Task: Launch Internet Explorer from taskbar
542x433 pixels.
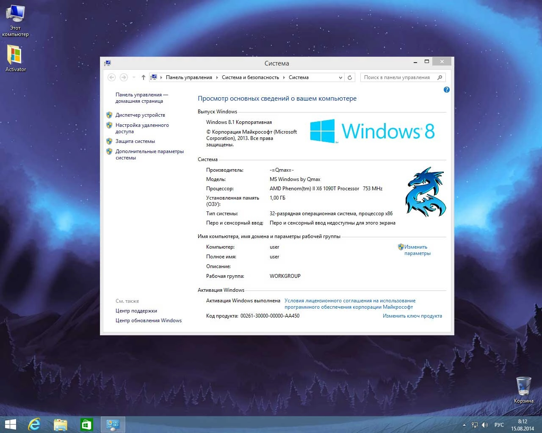Action: pos(34,425)
